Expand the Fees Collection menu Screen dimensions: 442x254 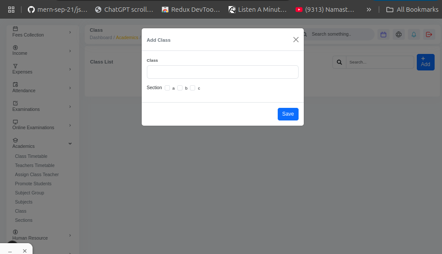42,32
